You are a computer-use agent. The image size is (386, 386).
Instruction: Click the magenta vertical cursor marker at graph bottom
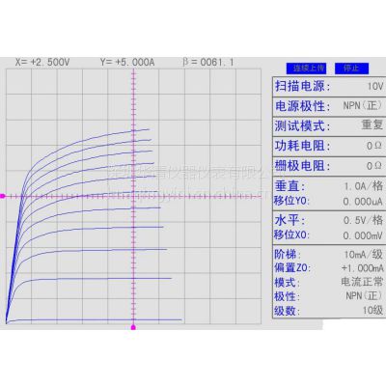(133, 327)
